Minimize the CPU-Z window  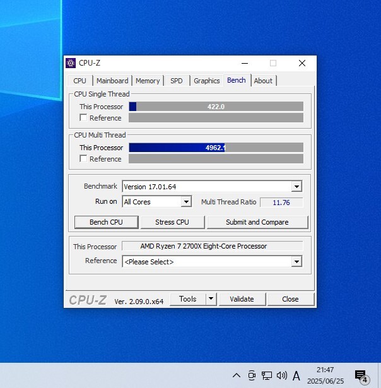[x=245, y=63]
